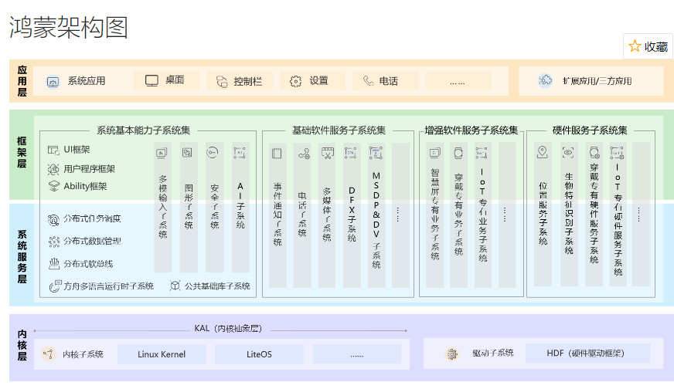Viewport: 674px width, 389px height.
Task: Click the 分布式数据管理 icon
Action: (x=54, y=242)
